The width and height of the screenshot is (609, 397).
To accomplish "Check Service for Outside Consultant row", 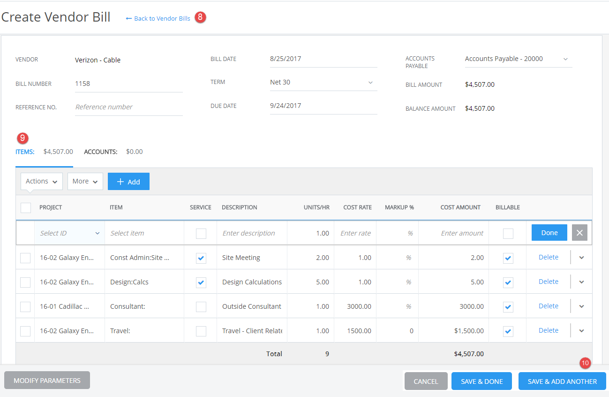I will [x=201, y=307].
